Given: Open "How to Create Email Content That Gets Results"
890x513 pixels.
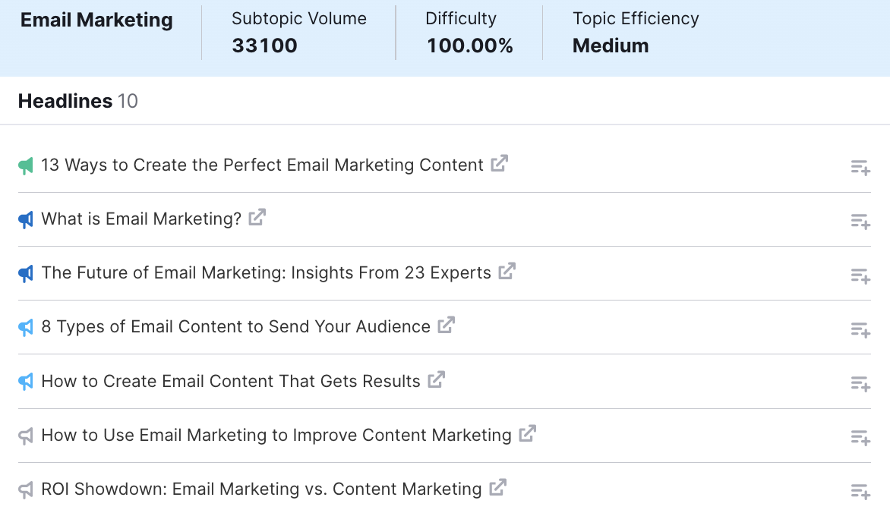Looking at the screenshot, I should click(x=231, y=381).
